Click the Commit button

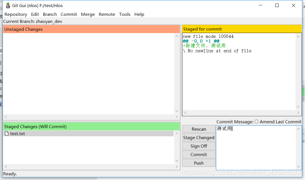coord(199,154)
